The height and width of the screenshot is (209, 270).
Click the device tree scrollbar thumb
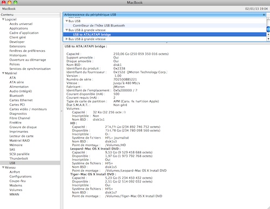pos(268,29)
